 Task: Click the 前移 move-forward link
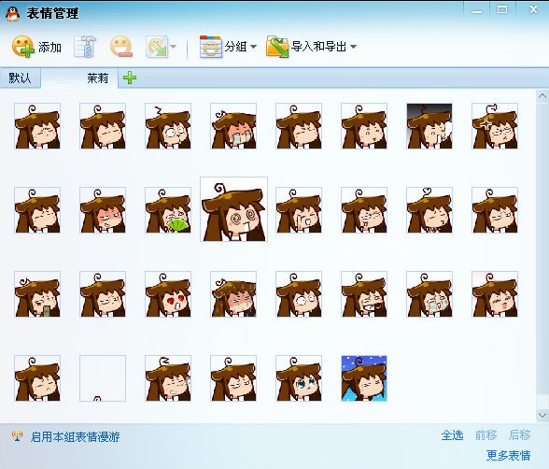486,435
